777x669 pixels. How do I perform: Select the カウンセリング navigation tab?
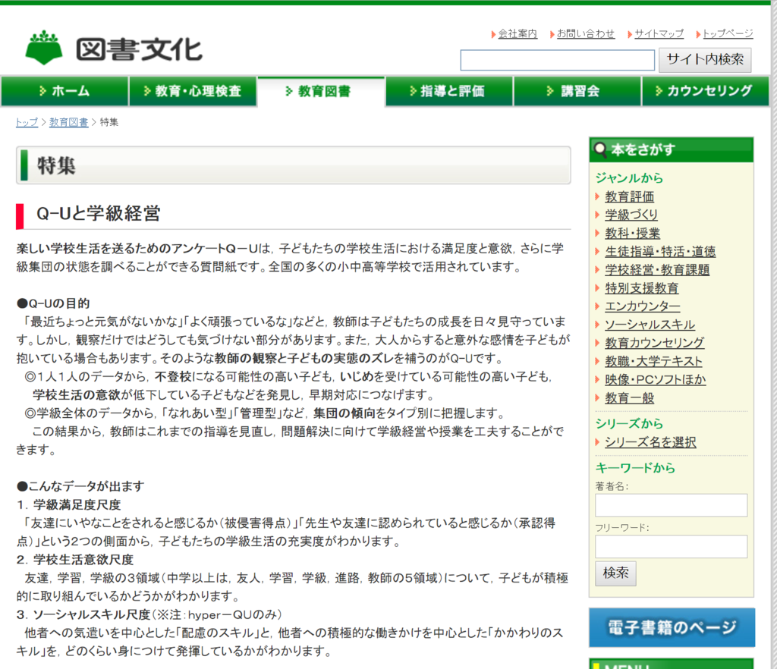click(706, 91)
